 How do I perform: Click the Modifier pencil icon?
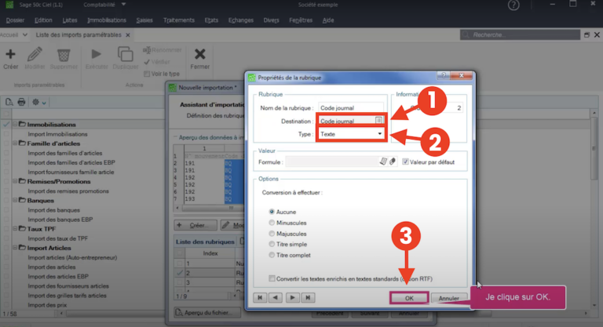tap(35, 54)
